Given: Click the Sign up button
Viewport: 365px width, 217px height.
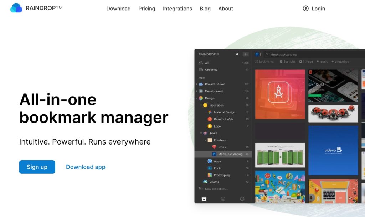Looking at the screenshot, I should [x=37, y=167].
